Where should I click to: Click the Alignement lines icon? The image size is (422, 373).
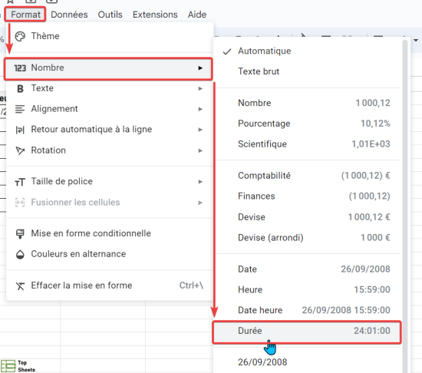point(20,109)
